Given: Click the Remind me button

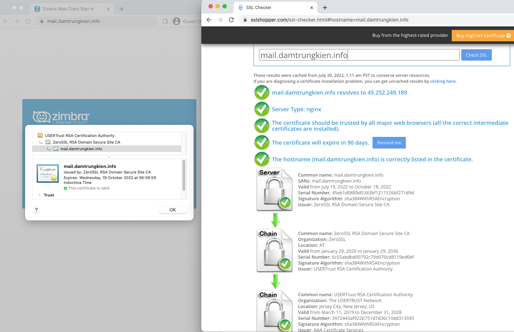Looking at the screenshot, I should tap(389, 143).
